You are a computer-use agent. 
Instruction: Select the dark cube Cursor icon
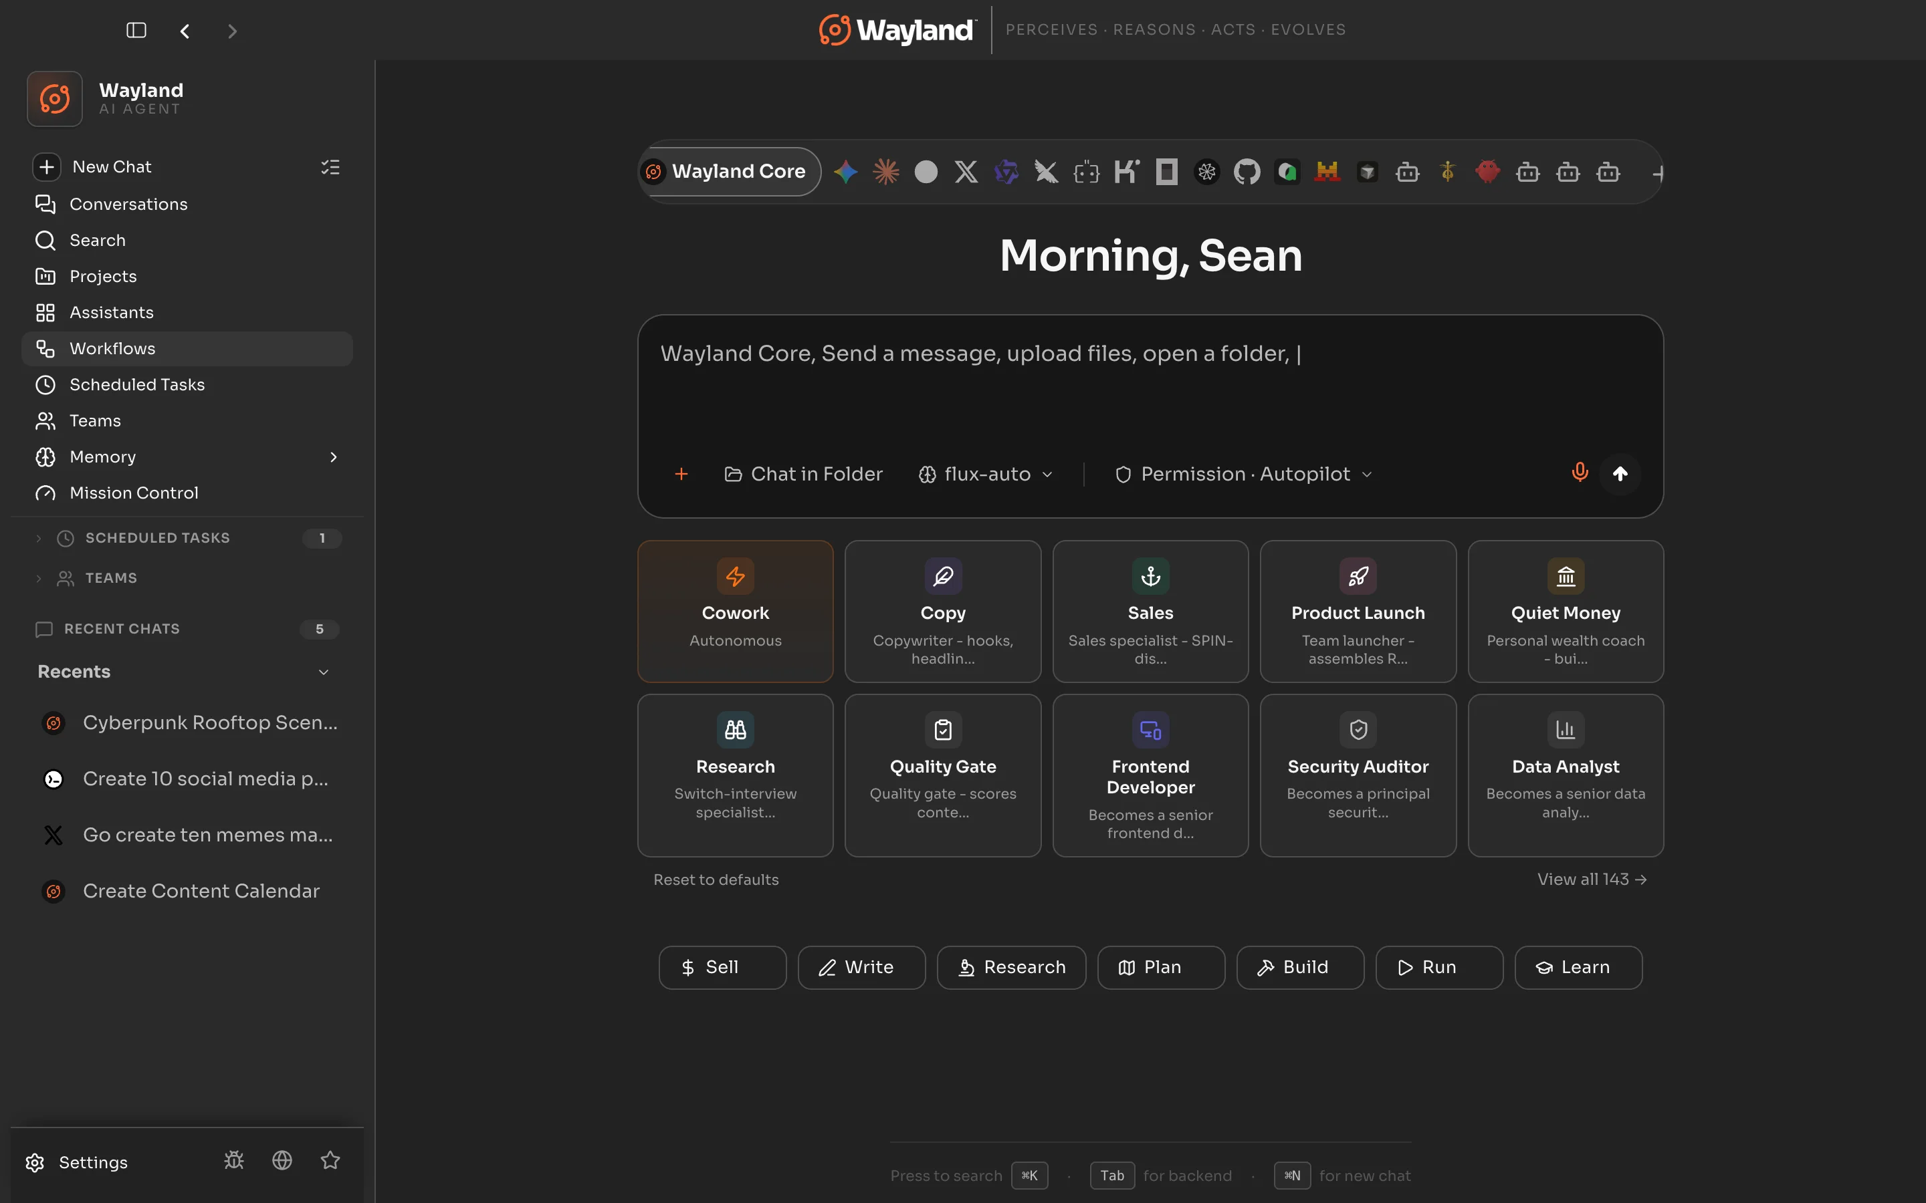pyautogui.click(x=1368, y=172)
